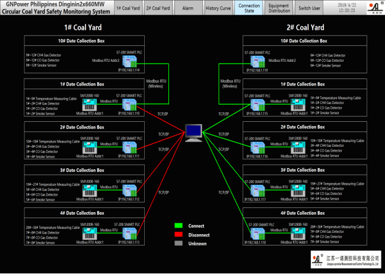Select the Connection State tab
385x274 pixels.
(249, 8)
